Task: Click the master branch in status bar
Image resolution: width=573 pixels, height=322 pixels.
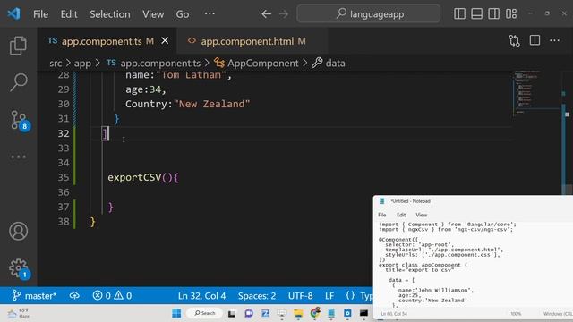Action: click(x=34, y=295)
